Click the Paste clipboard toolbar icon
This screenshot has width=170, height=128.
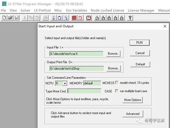[x=37, y=18]
